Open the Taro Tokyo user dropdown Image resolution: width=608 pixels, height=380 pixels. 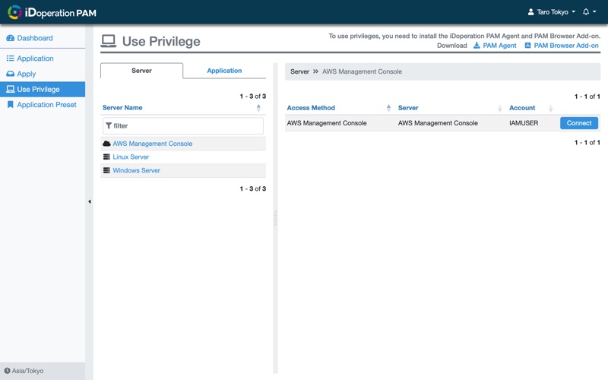tap(552, 12)
